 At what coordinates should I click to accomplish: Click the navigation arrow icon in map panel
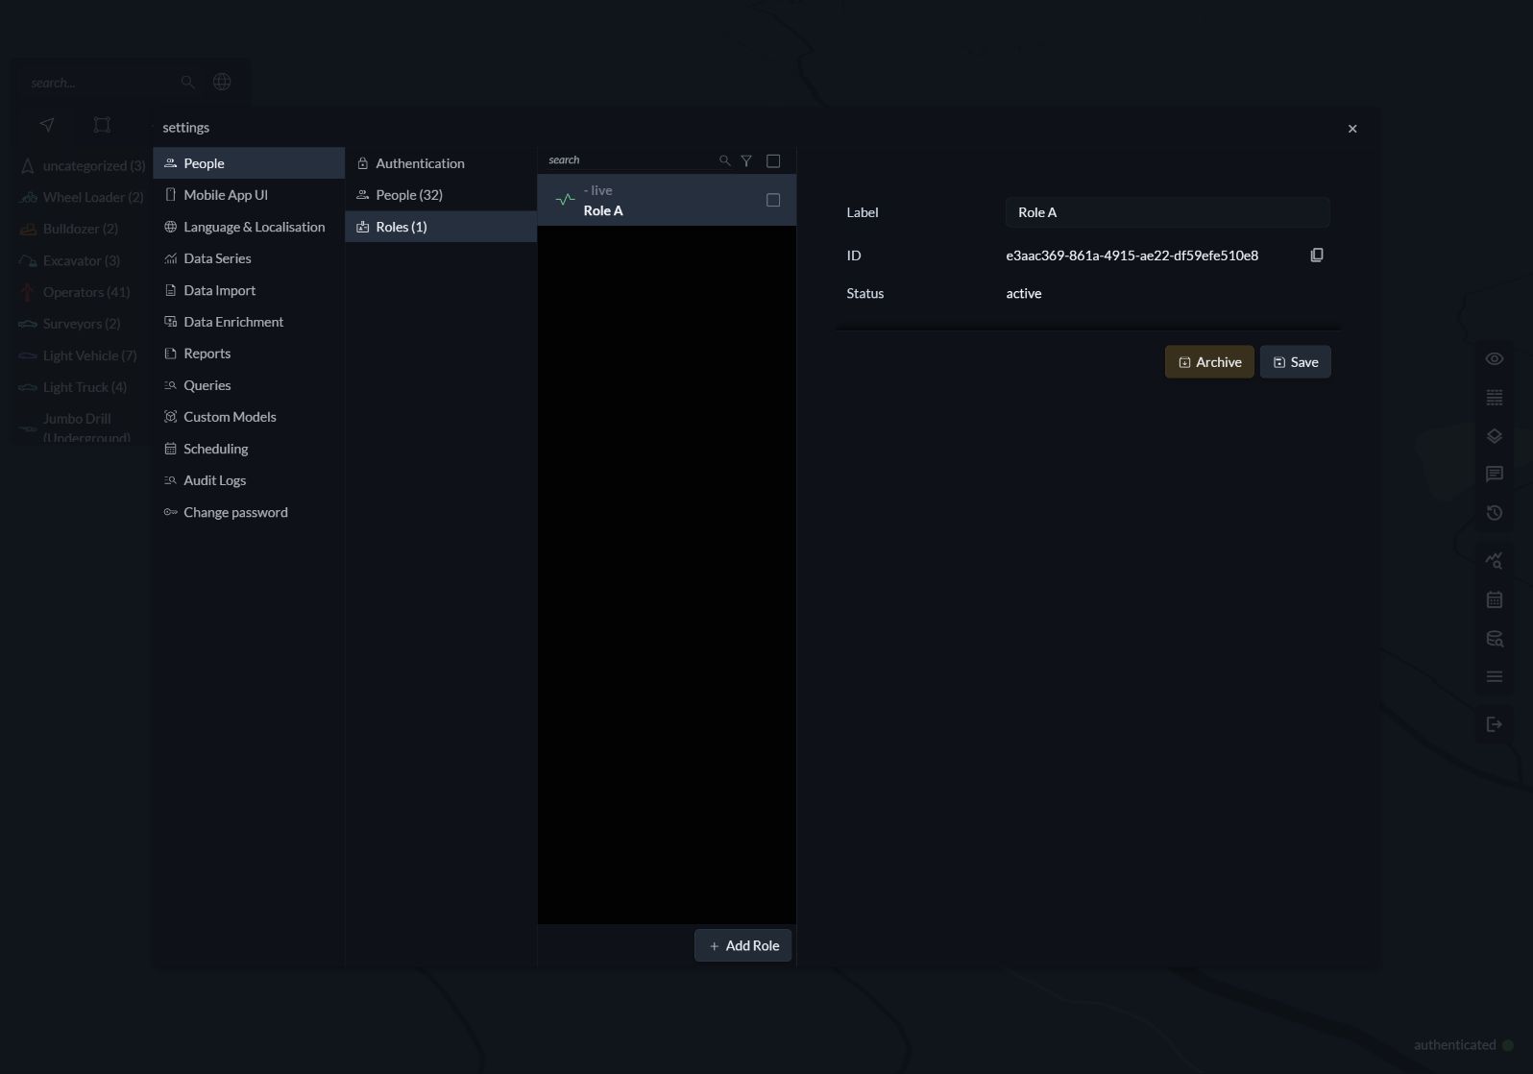point(47,125)
